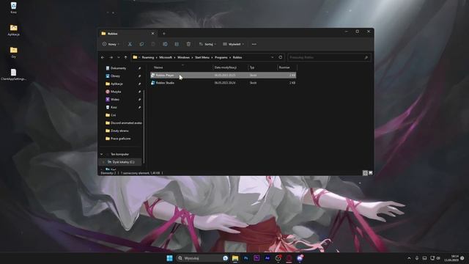The height and width of the screenshot is (264, 469).
Task: Click the Delete trash icon in toolbar
Action: (188, 44)
